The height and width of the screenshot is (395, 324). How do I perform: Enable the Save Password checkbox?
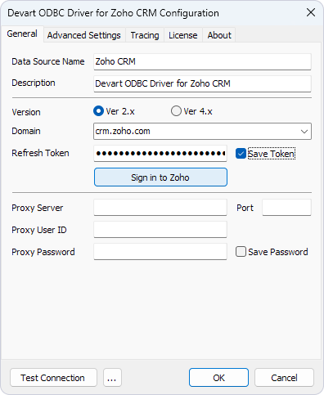[x=241, y=252]
